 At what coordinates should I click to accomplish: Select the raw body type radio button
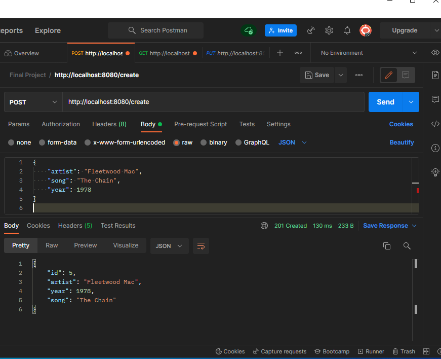click(177, 142)
